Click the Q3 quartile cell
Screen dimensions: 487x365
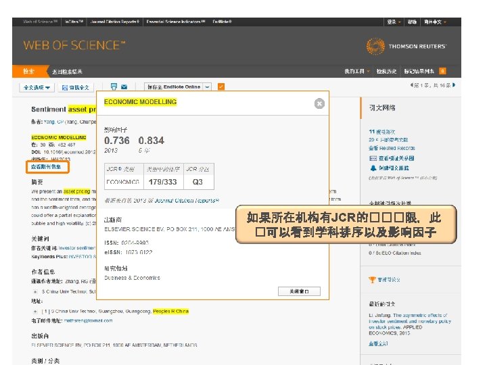pyautogui.click(x=198, y=182)
